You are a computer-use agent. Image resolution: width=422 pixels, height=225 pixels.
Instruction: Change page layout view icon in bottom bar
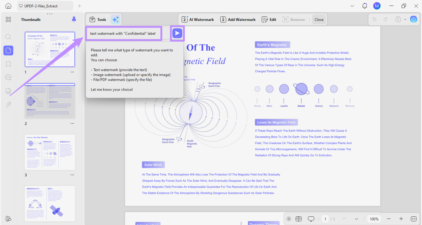click(298, 219)
